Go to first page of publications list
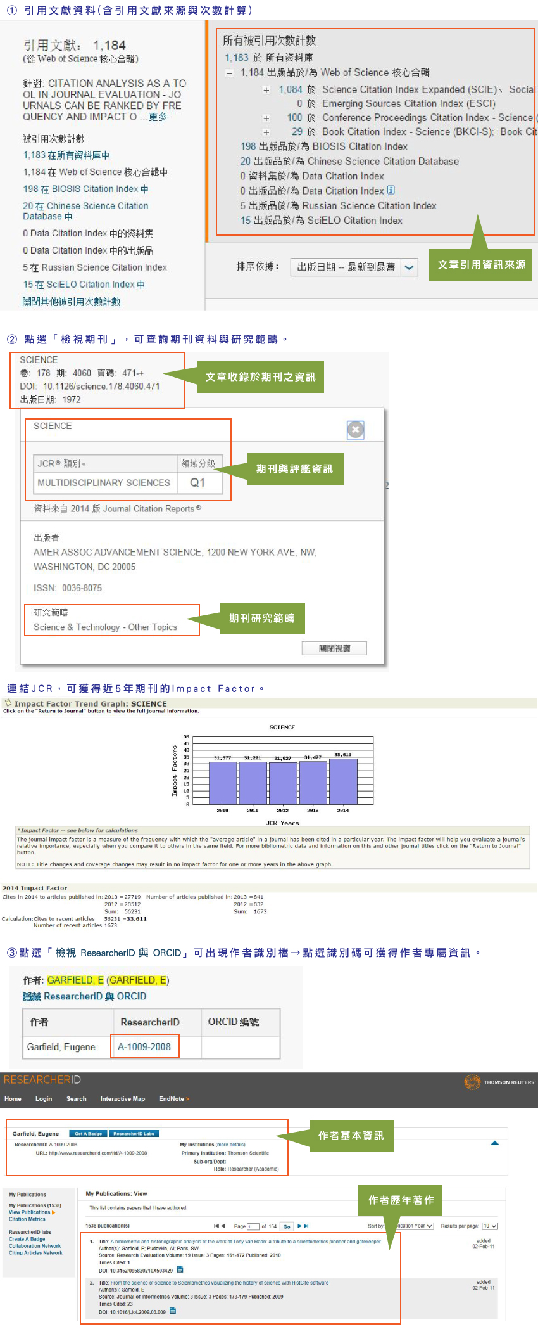 coord(216,1226)
